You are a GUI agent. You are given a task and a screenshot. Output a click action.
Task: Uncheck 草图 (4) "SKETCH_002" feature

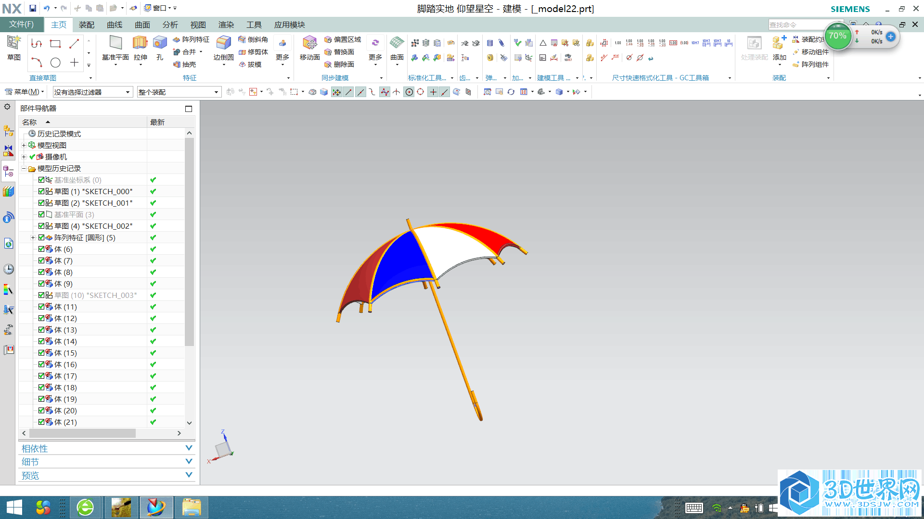pyautogui.click(x=41, y=226)
